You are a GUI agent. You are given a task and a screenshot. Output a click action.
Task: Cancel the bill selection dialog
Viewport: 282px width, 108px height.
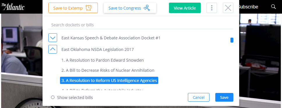[199, 97]
